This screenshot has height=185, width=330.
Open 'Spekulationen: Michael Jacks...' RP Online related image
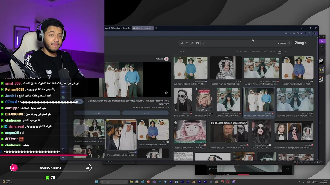pos(89,128)
